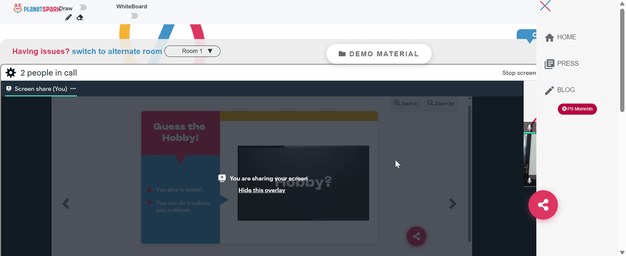The height and width of the screenshot is (256, 626).
Task: Toggle the Draw switch
Action: 81,8
